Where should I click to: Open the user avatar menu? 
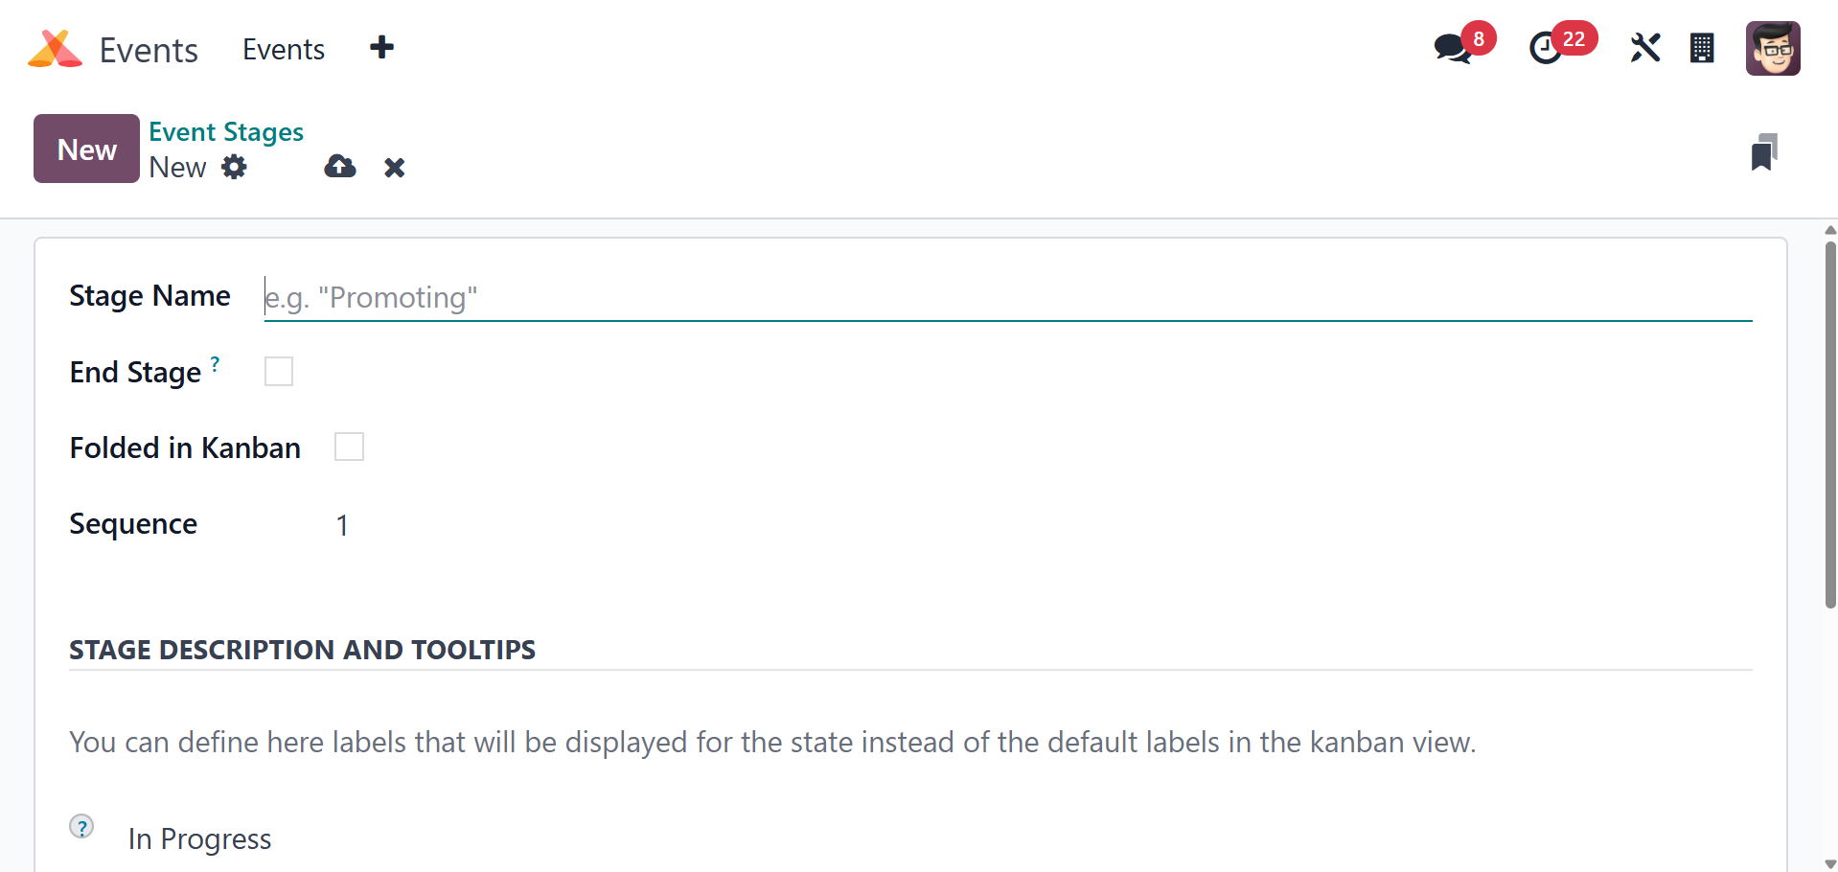tap(1772, 48)
